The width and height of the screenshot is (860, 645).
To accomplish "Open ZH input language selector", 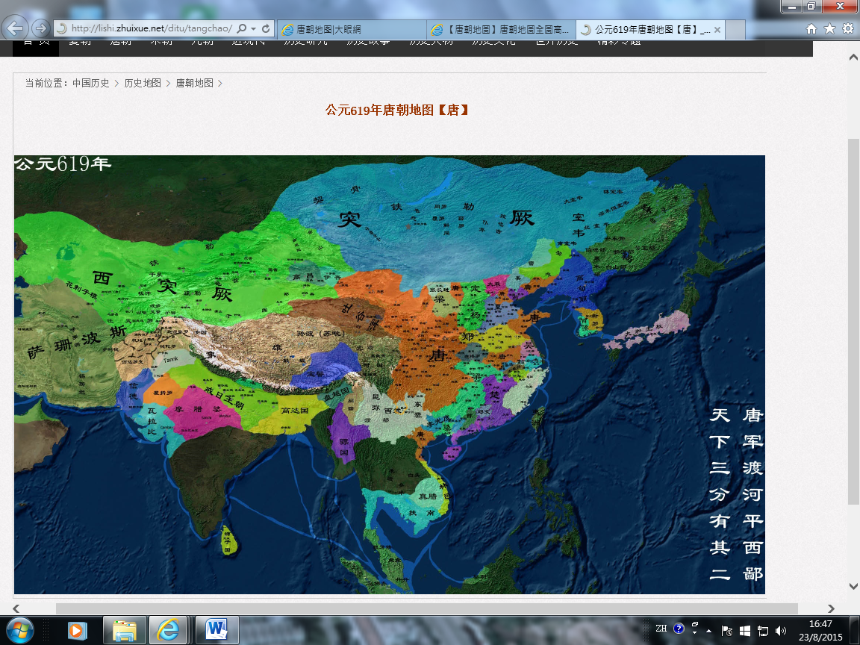I will pos(661,629).
